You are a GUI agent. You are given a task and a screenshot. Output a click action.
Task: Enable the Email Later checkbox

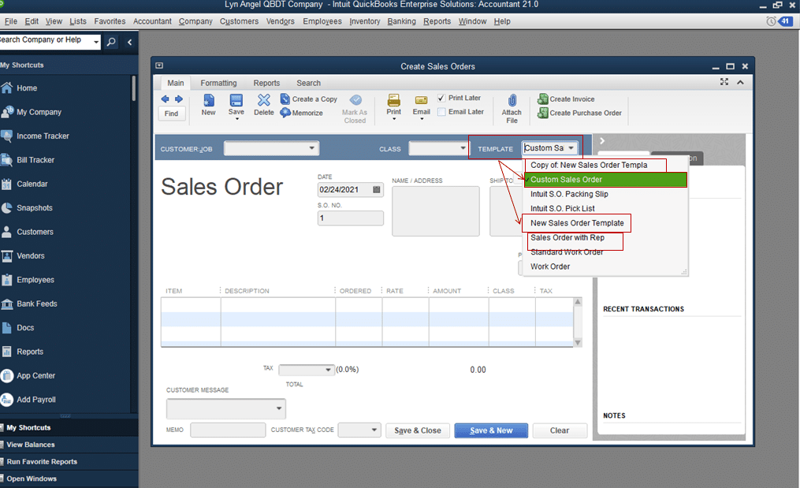(x=441, y=112)
